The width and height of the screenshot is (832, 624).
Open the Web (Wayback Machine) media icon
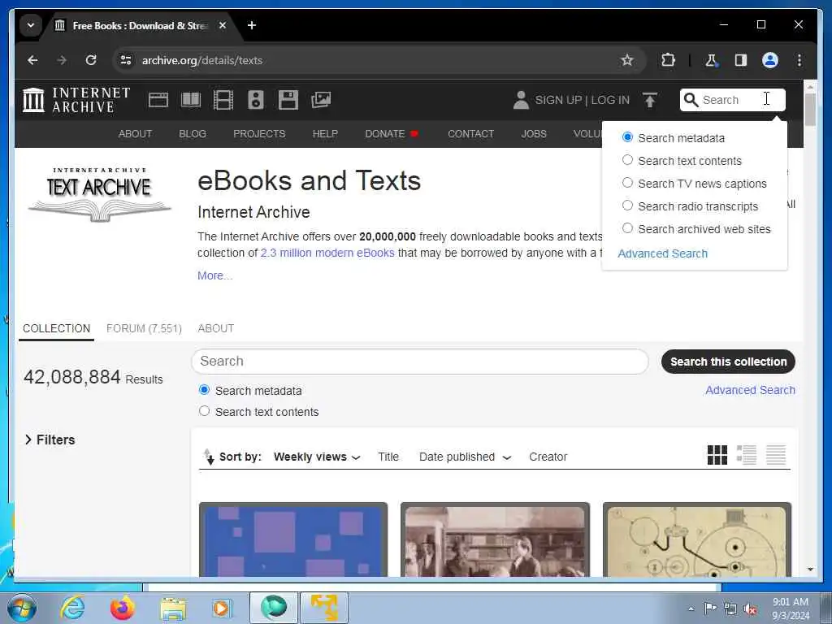[x=158, y=100]
